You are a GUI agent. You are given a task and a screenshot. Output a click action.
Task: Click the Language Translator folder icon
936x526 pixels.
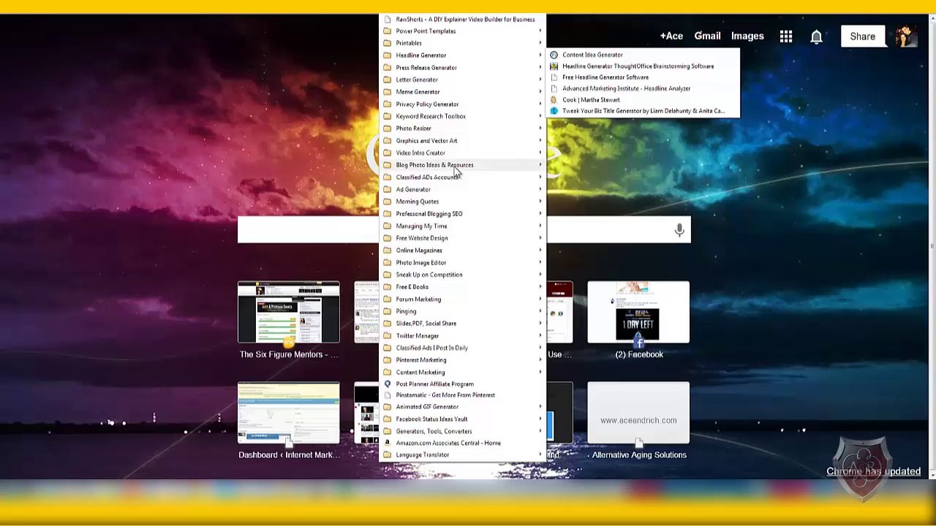click(388, 455)
